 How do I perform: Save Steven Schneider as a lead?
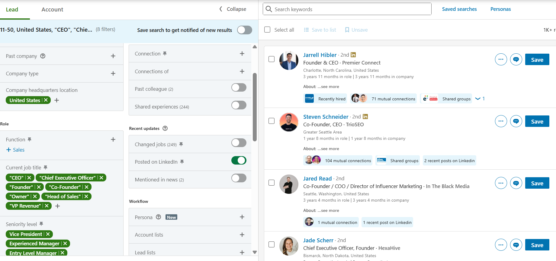coord(537,121)
